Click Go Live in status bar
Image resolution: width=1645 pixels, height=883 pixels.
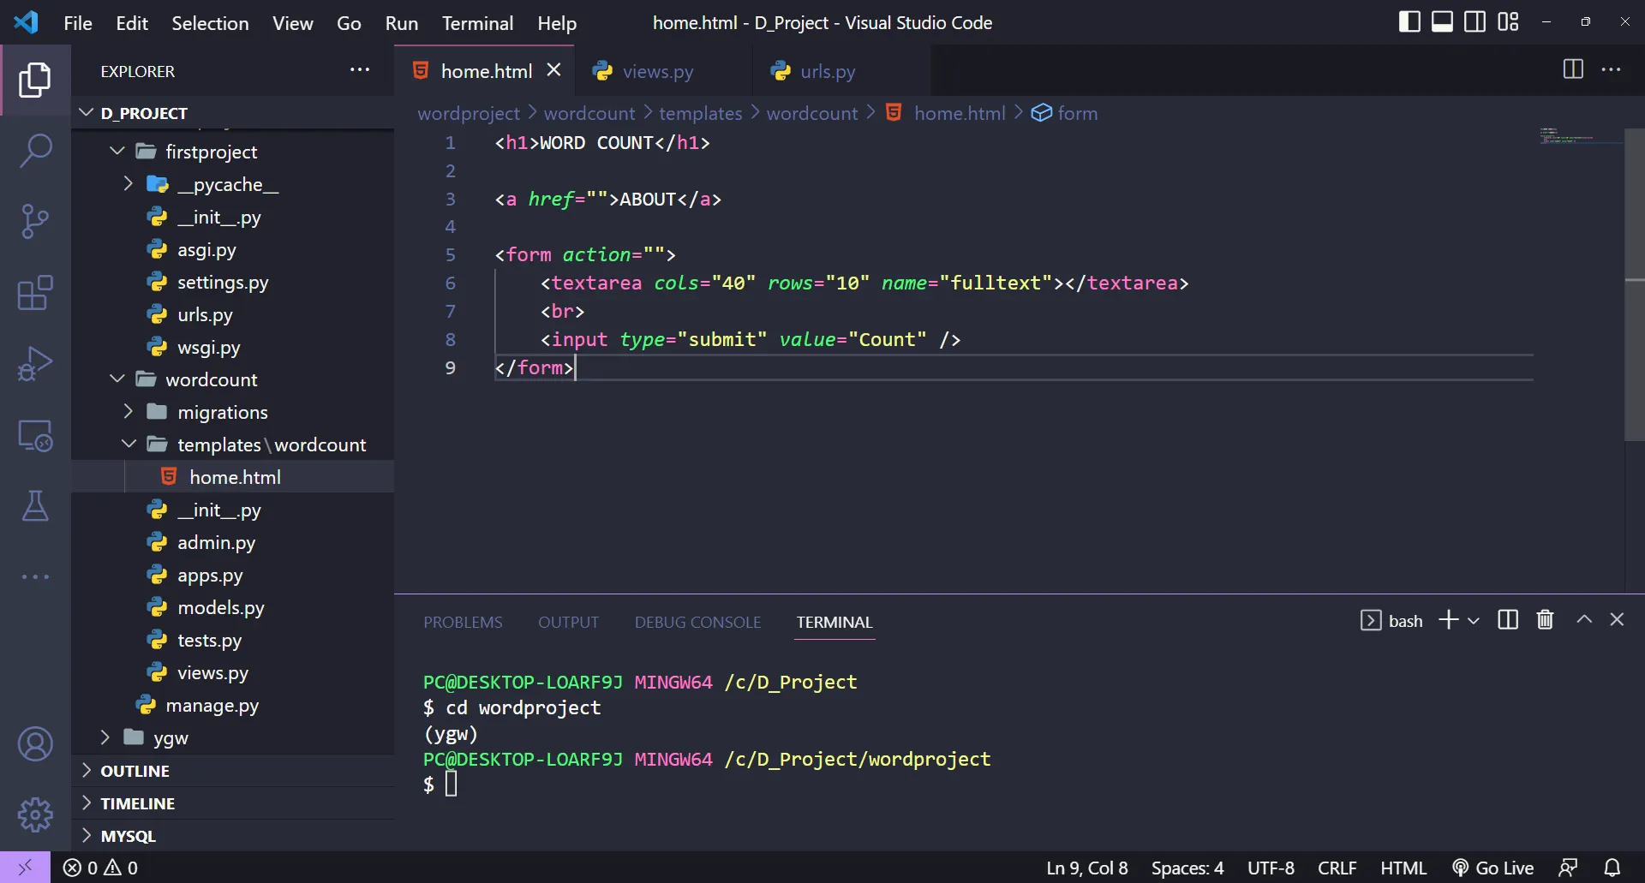pos(1493,868)
